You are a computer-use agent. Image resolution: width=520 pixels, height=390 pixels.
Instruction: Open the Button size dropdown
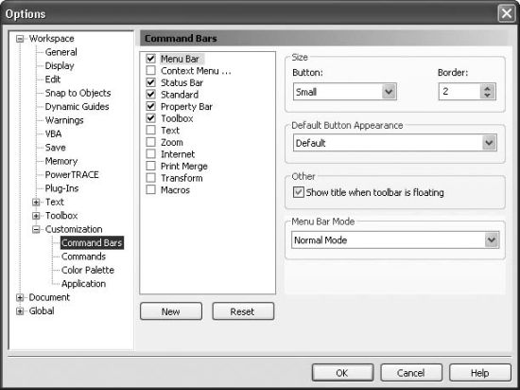[389, 92]
